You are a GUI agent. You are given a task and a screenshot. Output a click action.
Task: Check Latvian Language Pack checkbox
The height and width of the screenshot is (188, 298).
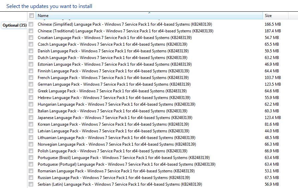[x=31, y=131]
